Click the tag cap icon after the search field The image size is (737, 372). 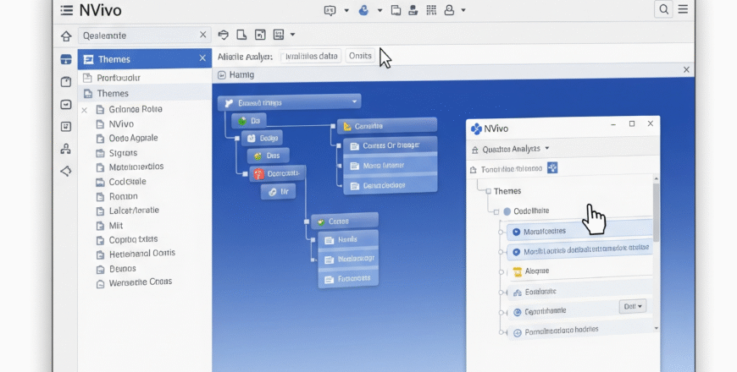pos(224,35)
